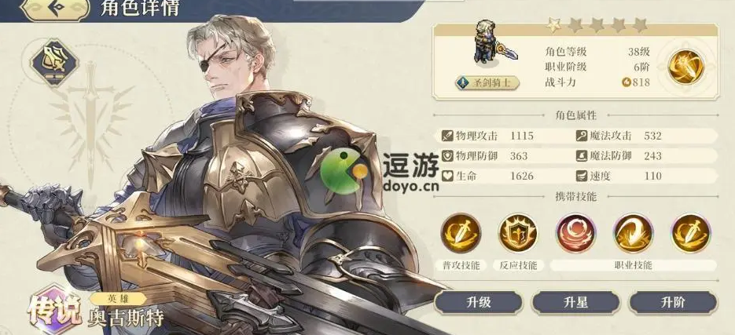Click the 升阶 button

click(673, 303)
